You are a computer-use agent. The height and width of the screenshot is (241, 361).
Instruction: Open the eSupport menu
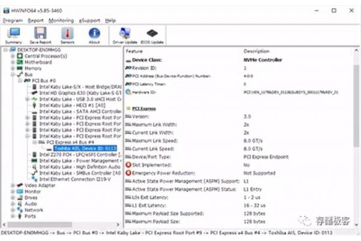89,20
